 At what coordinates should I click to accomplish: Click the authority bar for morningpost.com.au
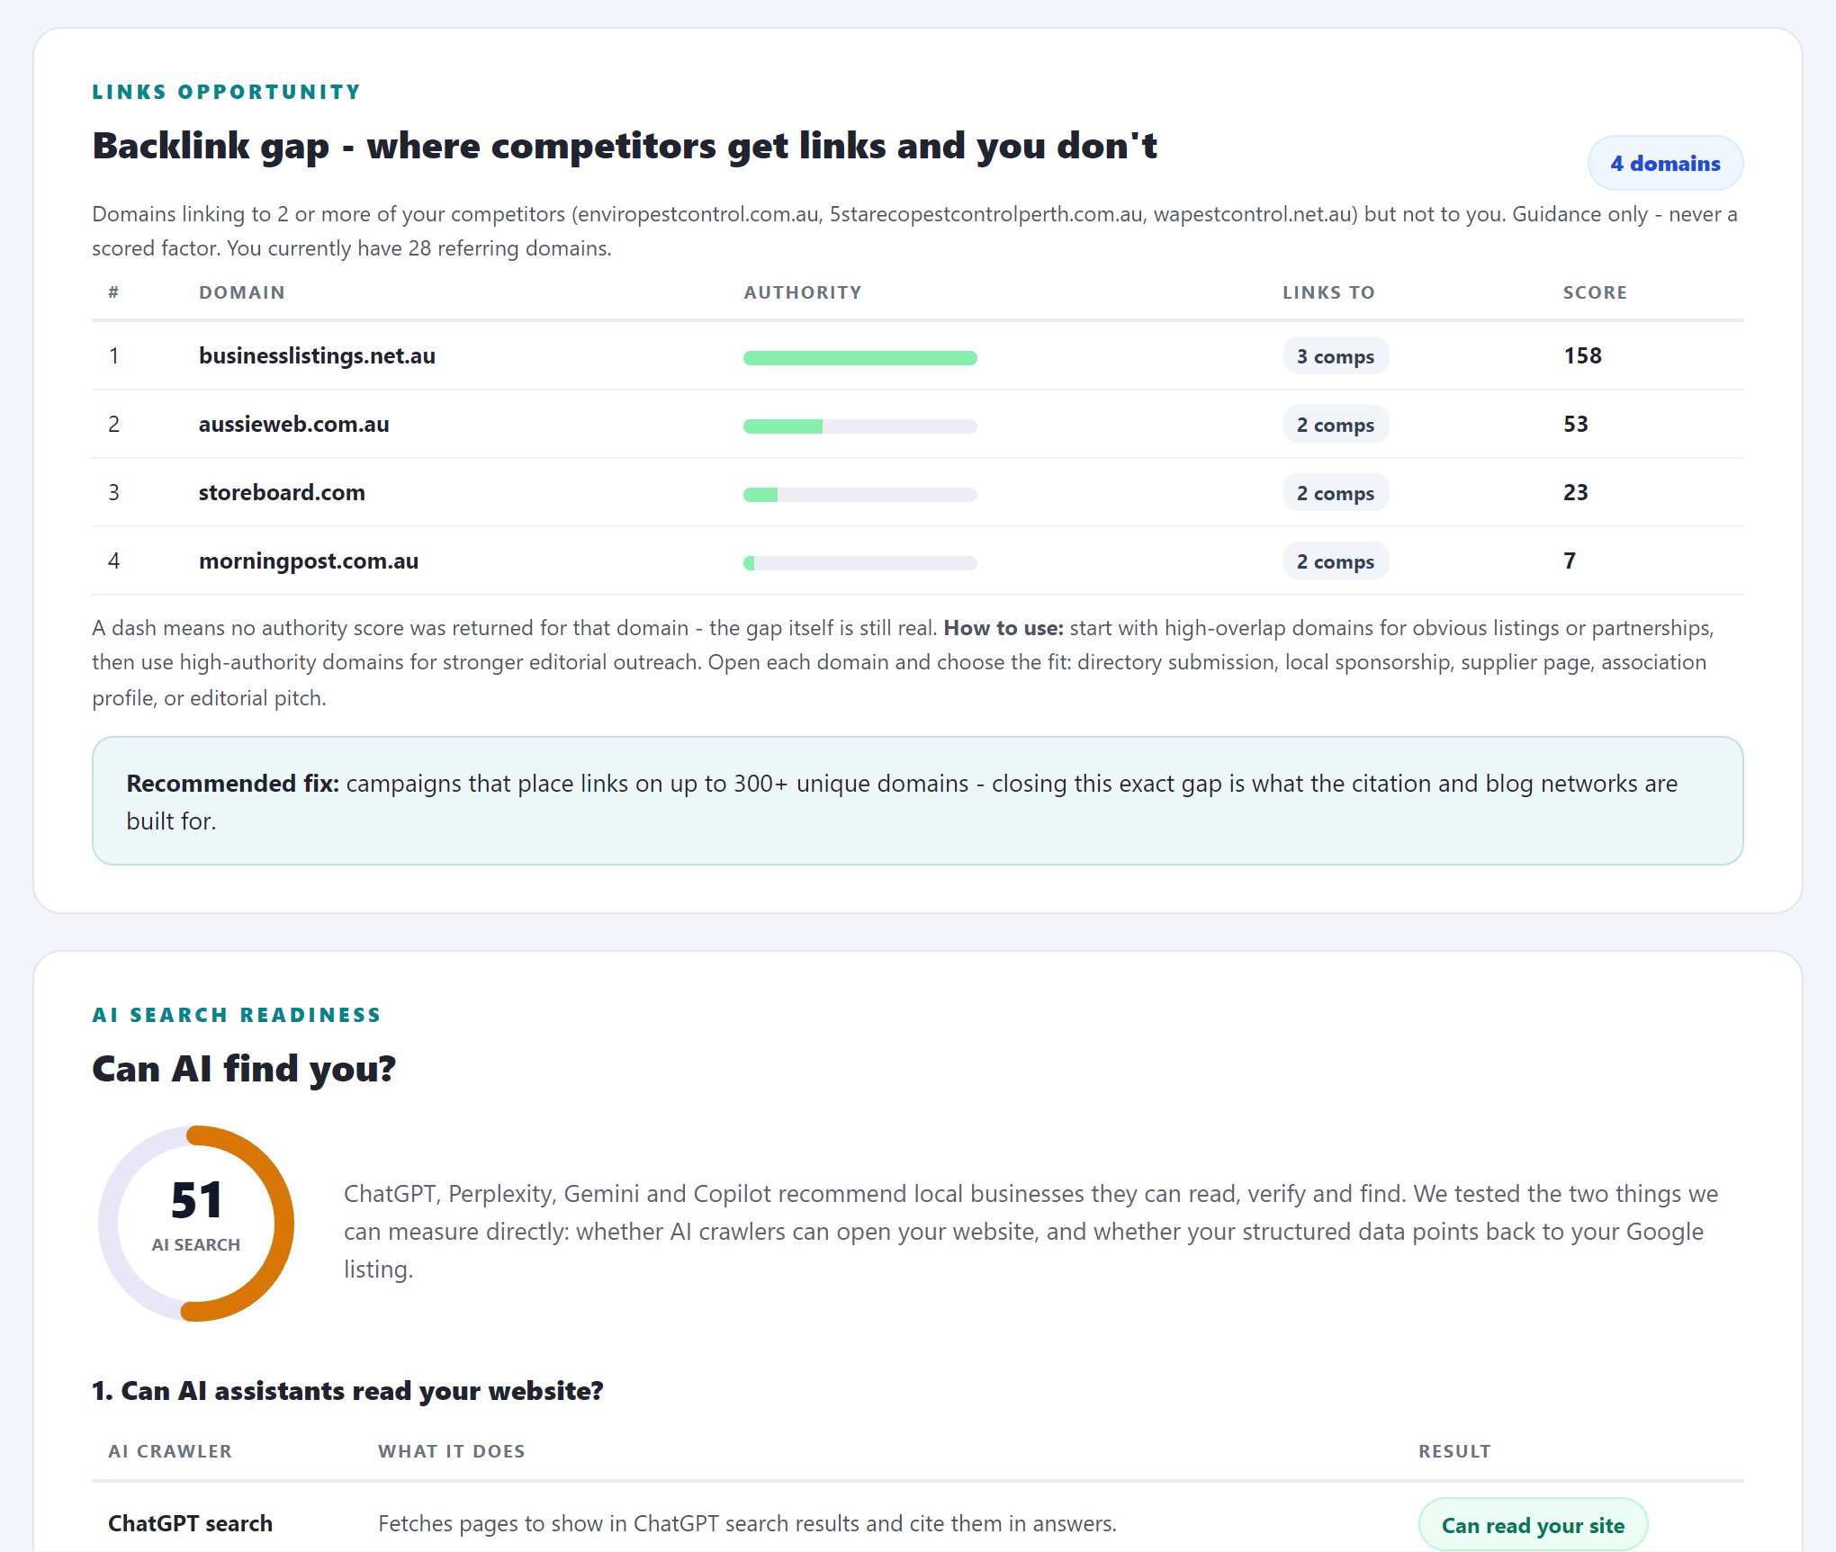tap(859, 562)
